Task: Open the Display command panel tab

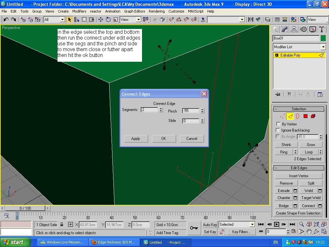Action: click(313, 29)
